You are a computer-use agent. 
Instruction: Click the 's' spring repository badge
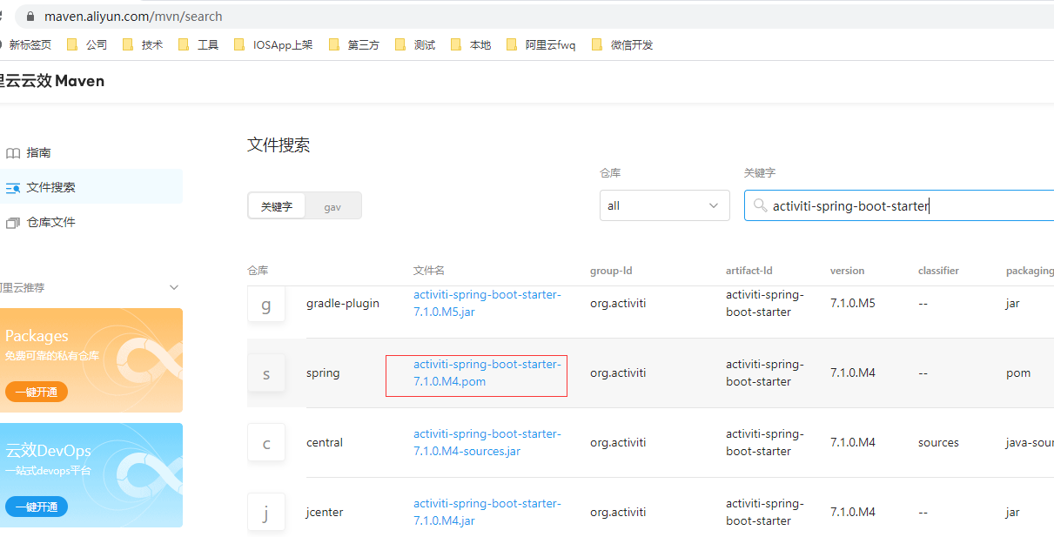pyautogui.click(x=266, y=373)
